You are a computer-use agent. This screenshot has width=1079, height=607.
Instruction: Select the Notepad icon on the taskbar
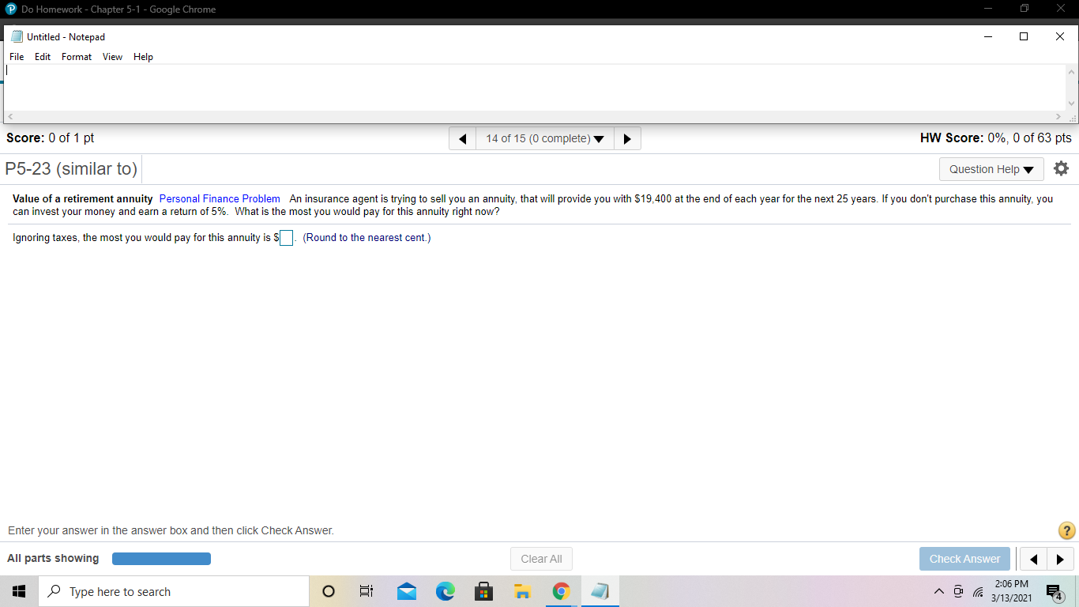click(x=600, y=591)
